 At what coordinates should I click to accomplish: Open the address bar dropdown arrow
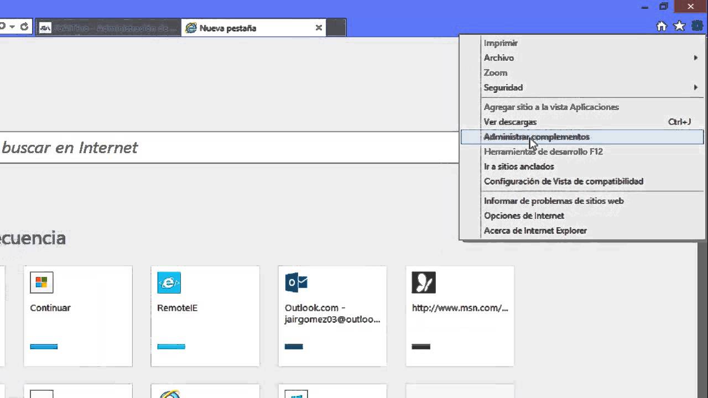click(x=12, y=27)
